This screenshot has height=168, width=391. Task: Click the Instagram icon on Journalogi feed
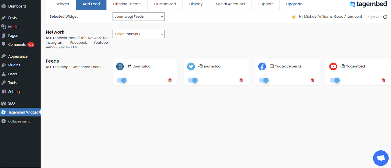click(120, 67)
